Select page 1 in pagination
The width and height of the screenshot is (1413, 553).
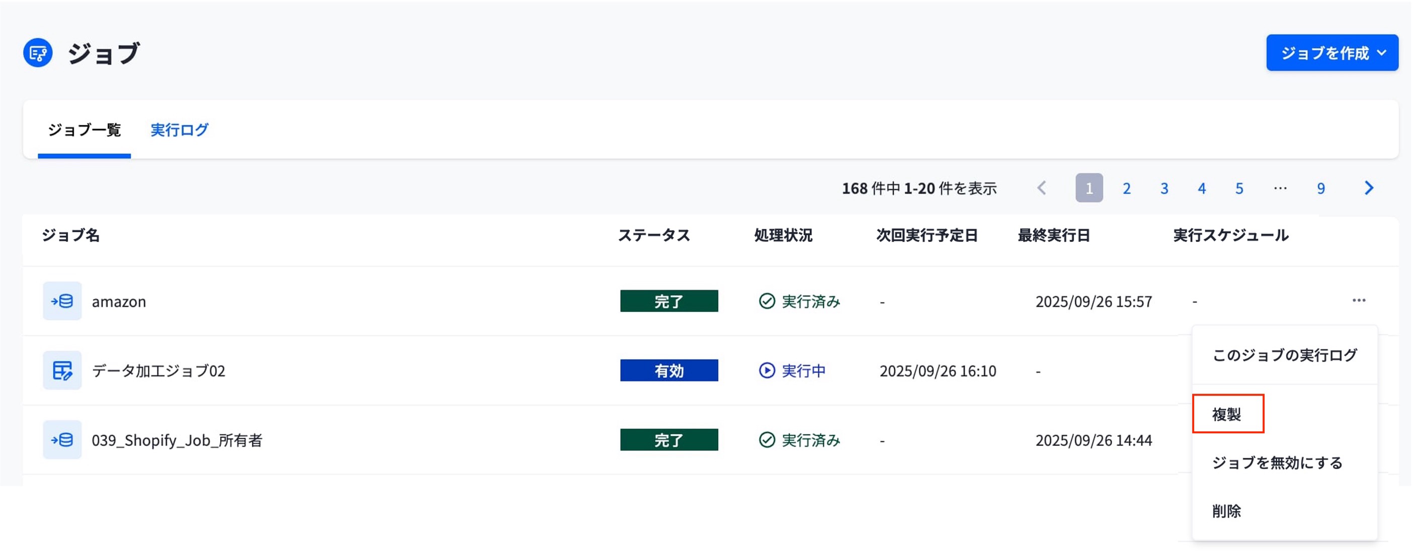pos(1089,189)
